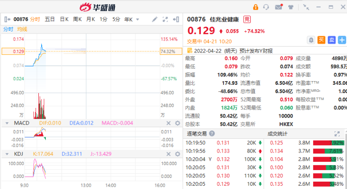
Task: Collapse the left panel chart icon
Action: (7, 19)
